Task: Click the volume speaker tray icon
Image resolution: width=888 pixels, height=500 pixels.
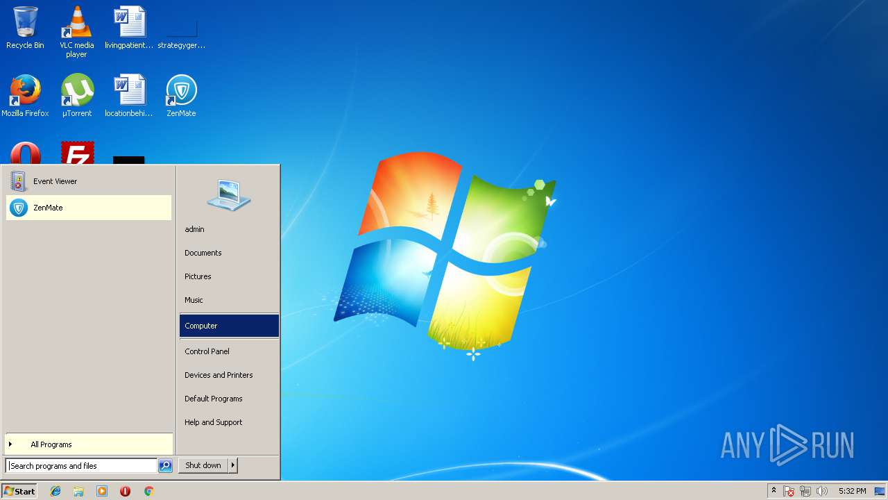Action: pyautogui.click(x=822, y=491)
